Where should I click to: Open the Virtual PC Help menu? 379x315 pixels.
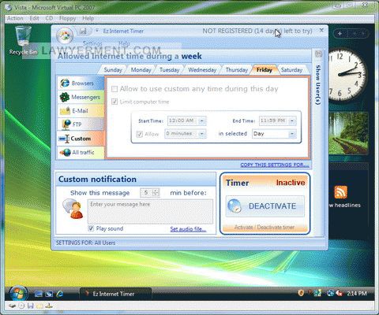pyautogui.click(x=88, y=18)
